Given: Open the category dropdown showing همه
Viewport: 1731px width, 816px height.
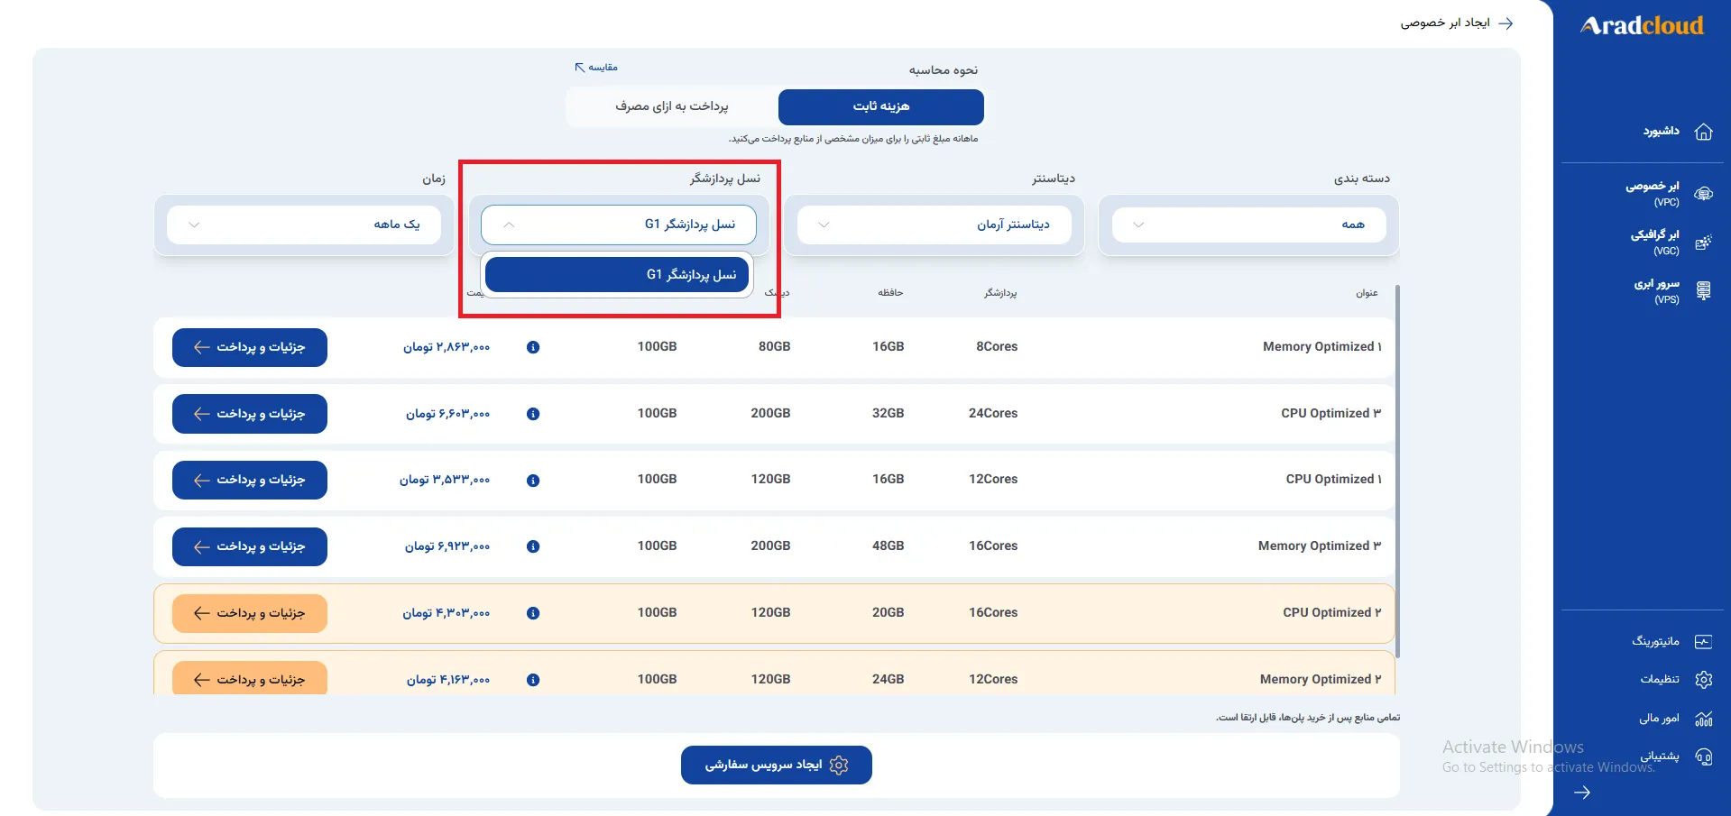Looking at the screenshot, I should (1248, 225).
